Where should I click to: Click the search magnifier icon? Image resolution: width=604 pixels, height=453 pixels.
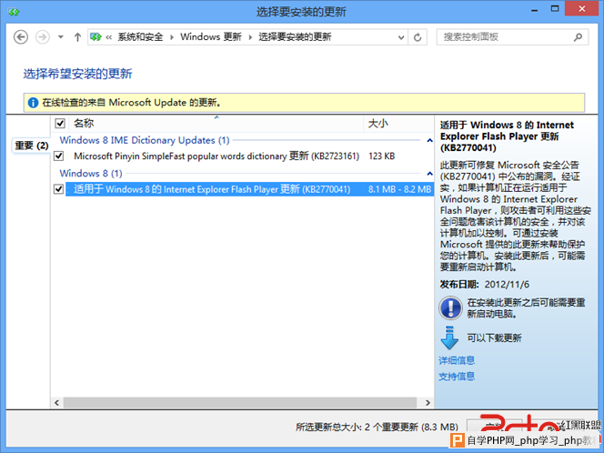coord(578,37)
